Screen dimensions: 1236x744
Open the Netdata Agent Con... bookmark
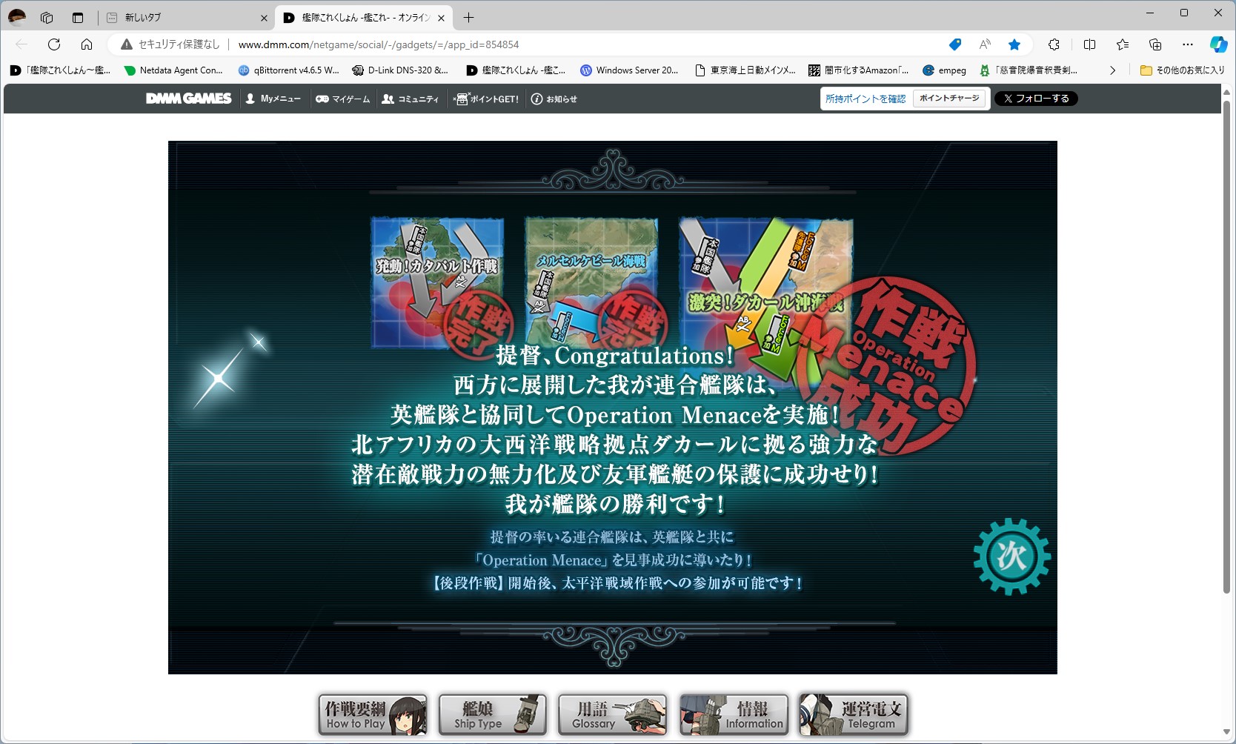pos(173,70)
